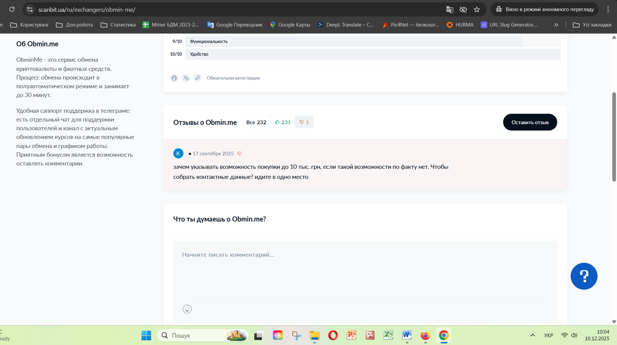Show hidden system tray icons
617x345 pixels.
coord(533,335)
